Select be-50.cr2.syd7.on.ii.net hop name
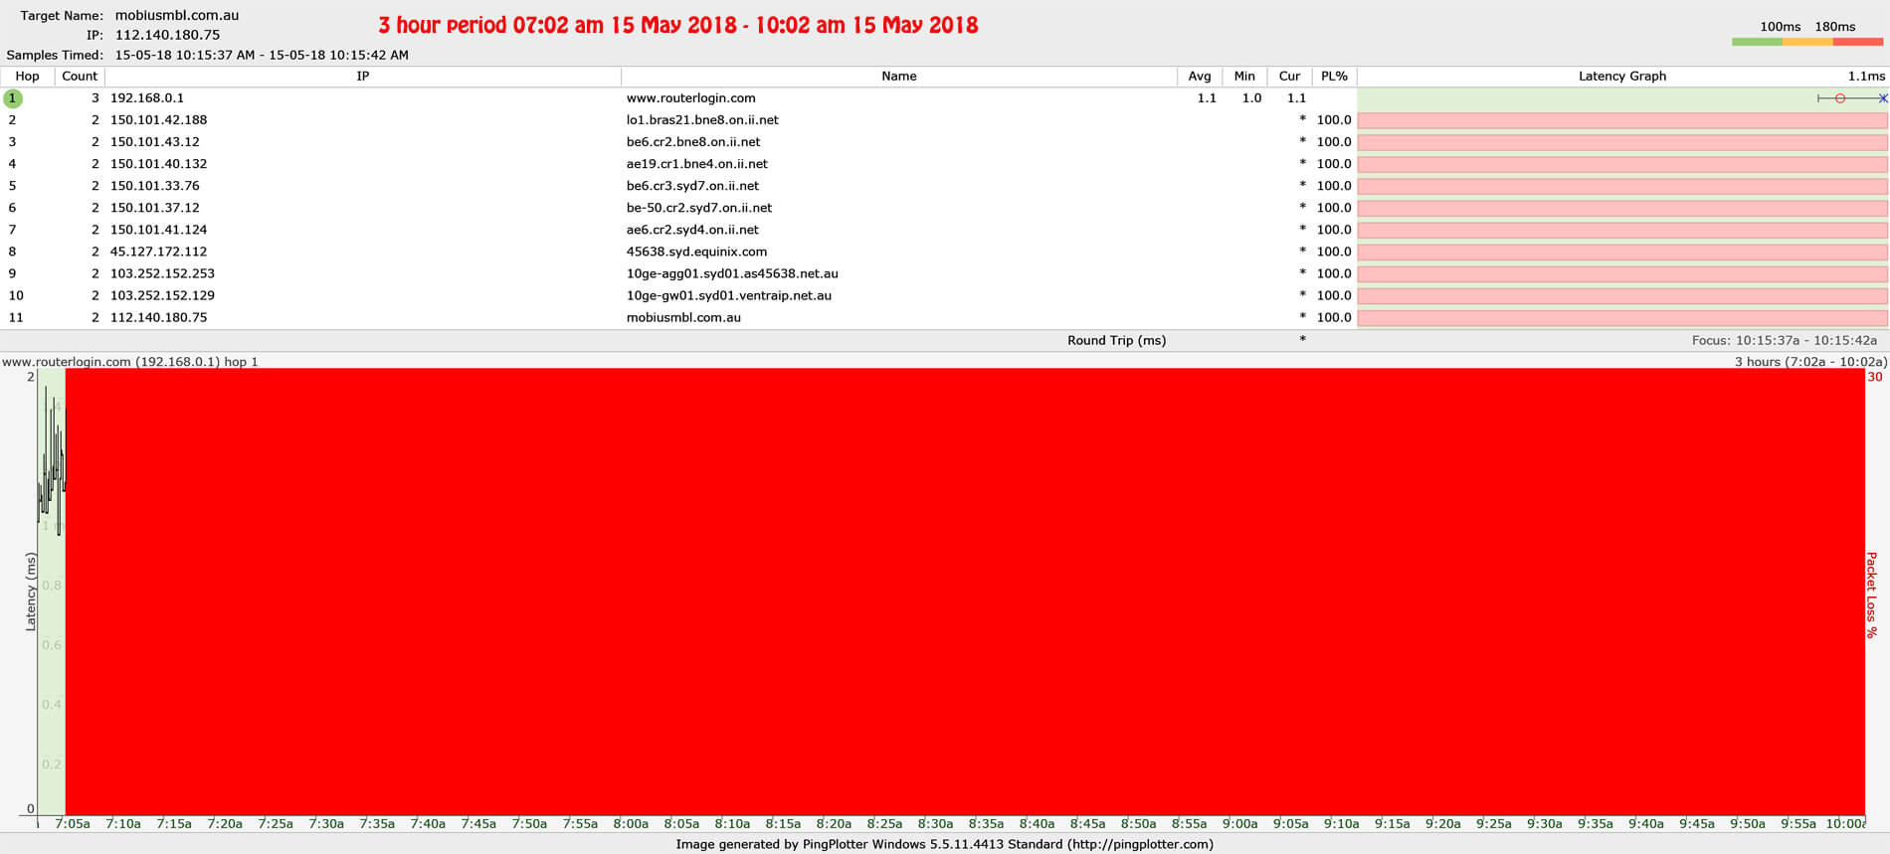 pos(699,208)
